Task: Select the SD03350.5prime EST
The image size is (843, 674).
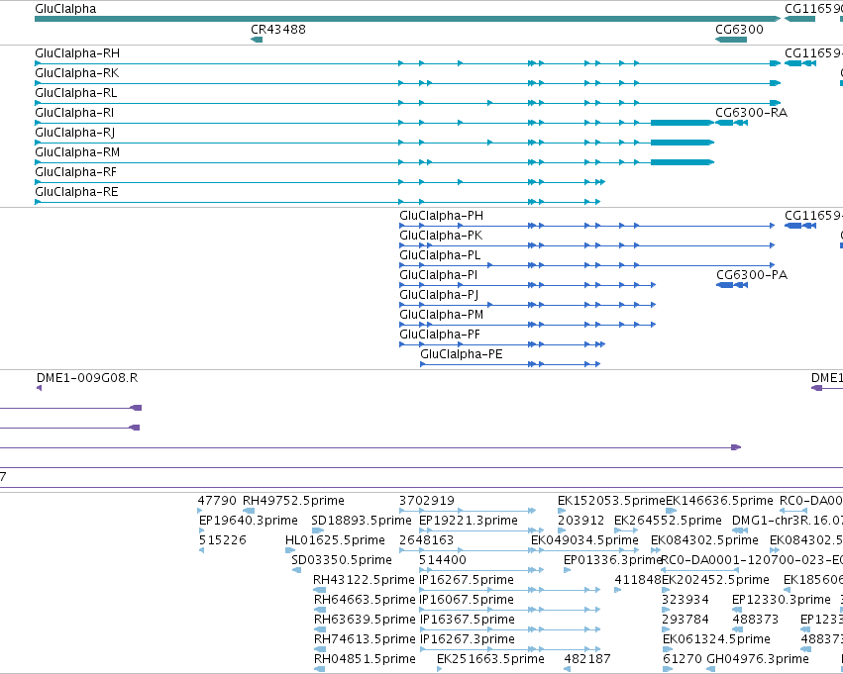Action: 342,561
